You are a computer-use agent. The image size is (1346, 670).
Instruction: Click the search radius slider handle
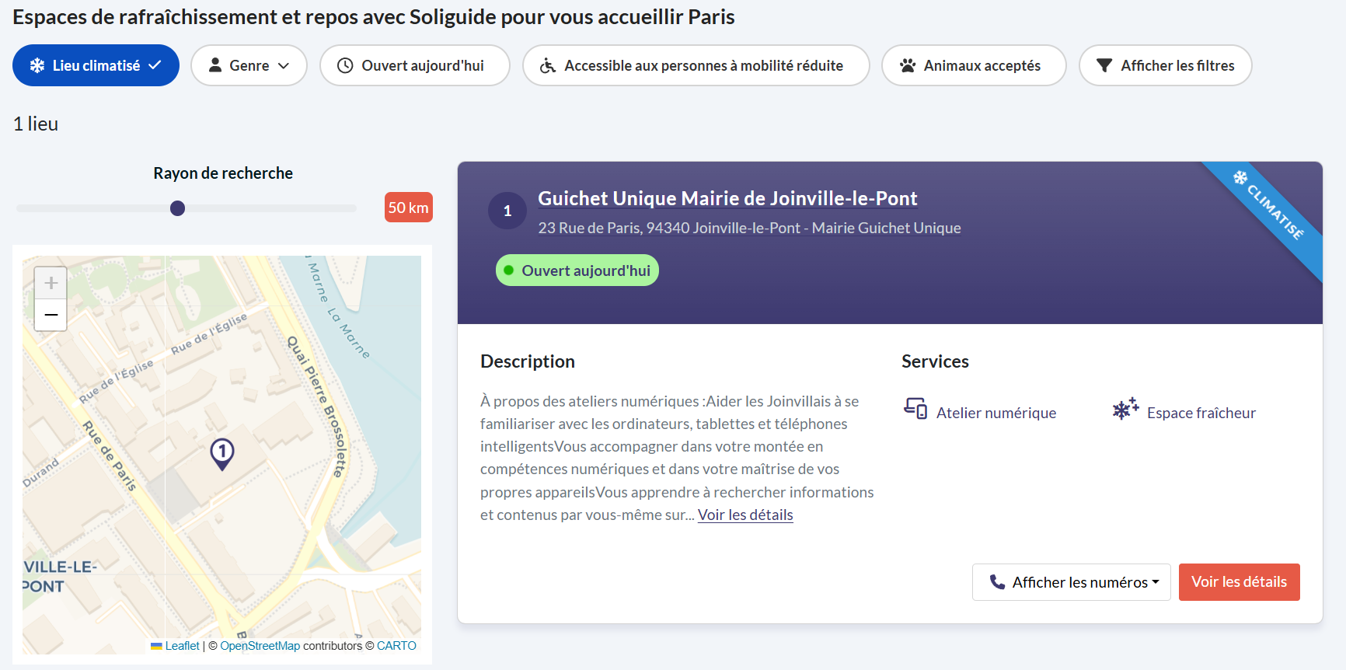[177, 208]
